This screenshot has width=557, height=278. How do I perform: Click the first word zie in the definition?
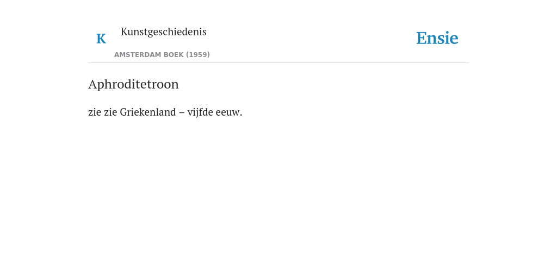click(95, 112)
